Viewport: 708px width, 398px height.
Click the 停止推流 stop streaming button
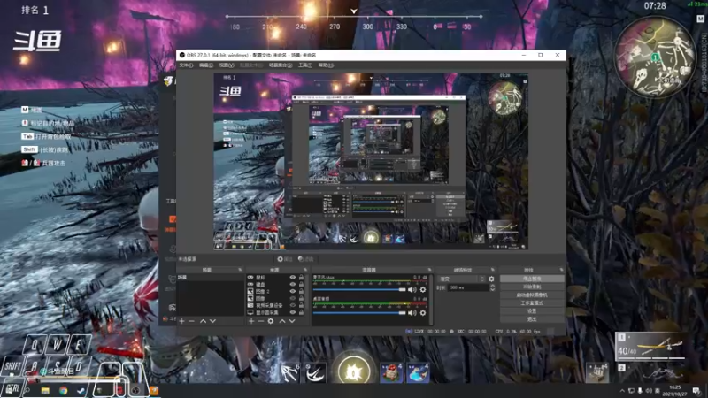[x=532, y=279]
